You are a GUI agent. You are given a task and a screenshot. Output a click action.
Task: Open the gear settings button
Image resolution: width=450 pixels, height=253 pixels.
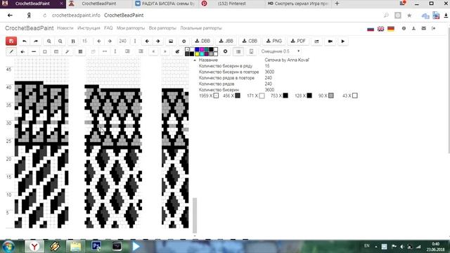click(184, 41)
